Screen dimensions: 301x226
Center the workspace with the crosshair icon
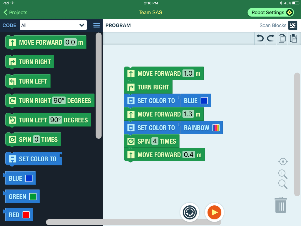coord(283,162)
